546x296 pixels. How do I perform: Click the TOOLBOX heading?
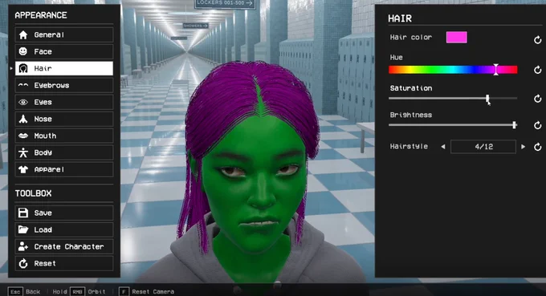tap(33, 193)
